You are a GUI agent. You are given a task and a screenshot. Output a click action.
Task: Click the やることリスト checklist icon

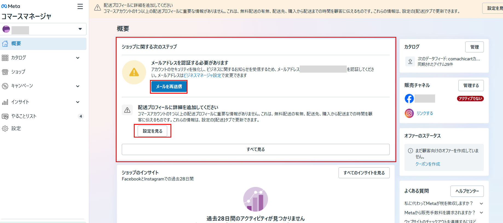pos(5,116)
